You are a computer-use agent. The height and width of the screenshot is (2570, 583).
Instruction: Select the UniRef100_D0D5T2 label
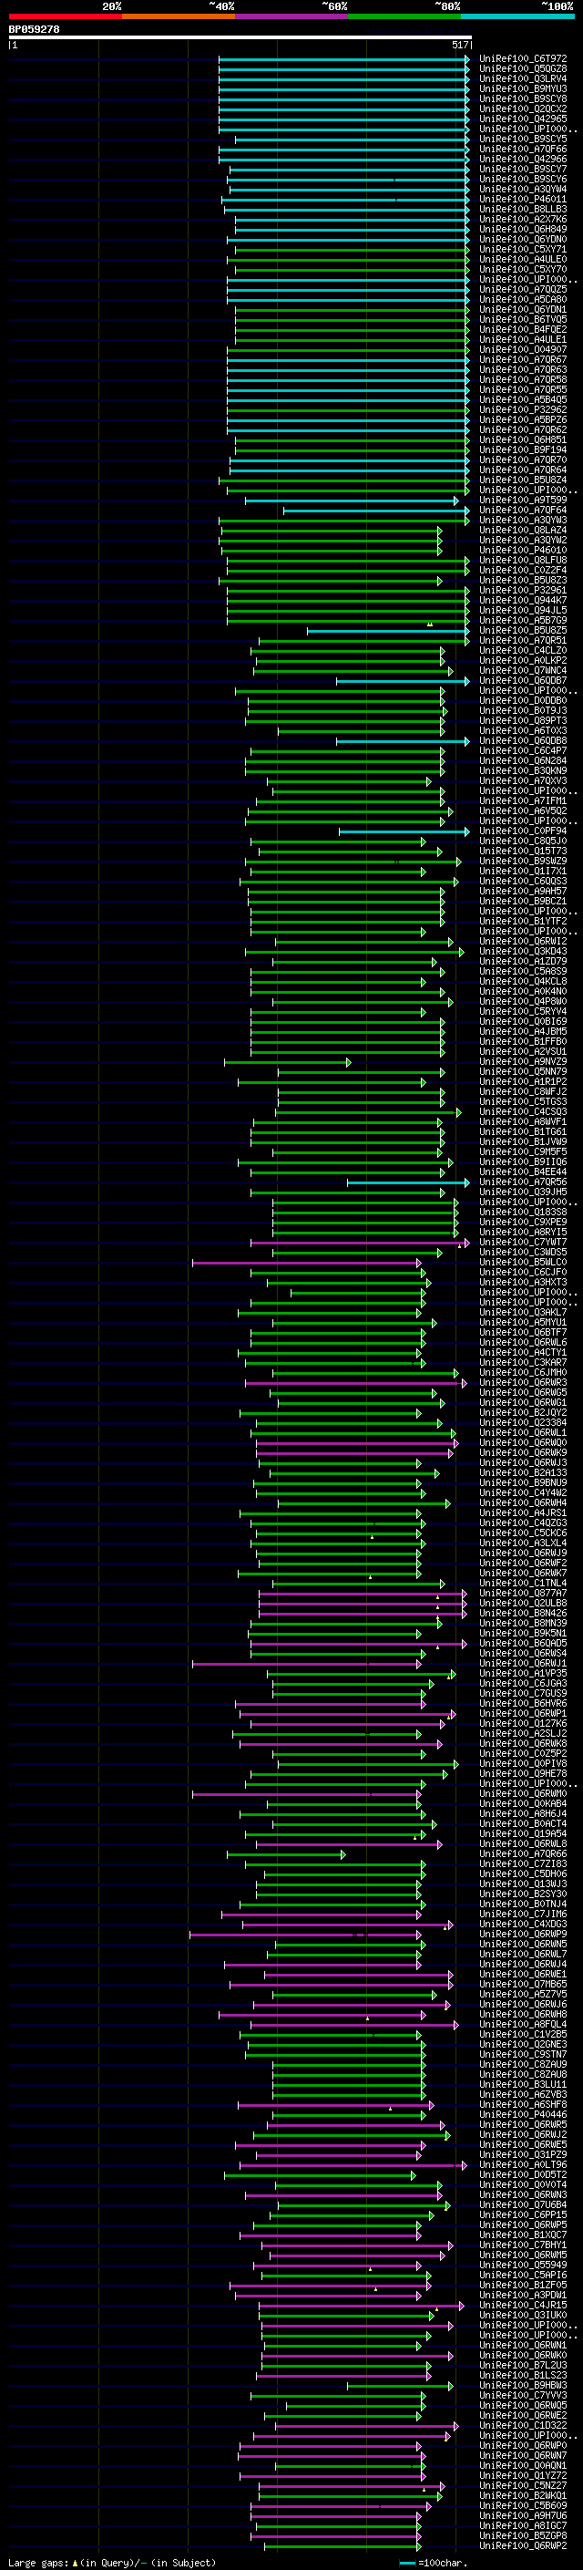(x=523, y=2176)
